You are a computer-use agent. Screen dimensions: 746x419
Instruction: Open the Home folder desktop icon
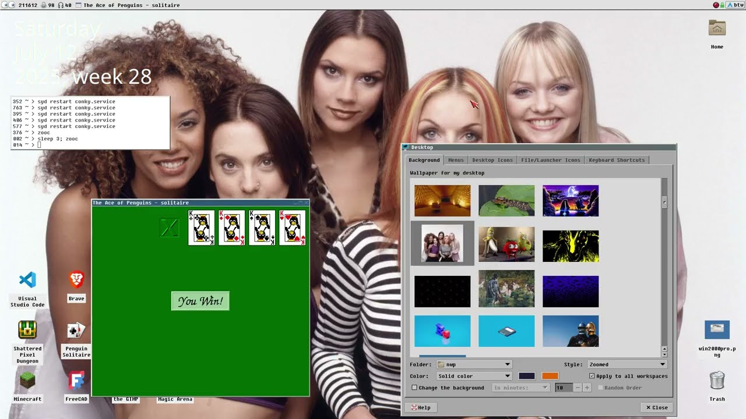717,27
